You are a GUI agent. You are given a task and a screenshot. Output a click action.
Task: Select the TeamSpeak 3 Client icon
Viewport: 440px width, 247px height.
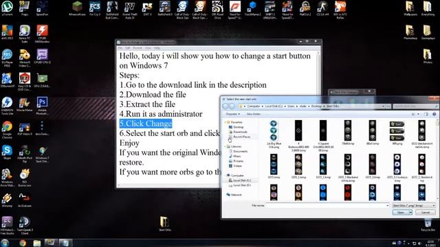pyautogui.click(x=25, y=226)
